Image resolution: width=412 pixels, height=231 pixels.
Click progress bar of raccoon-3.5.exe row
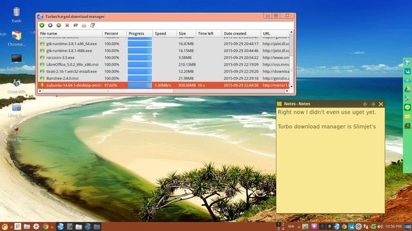tap(140, 58)
